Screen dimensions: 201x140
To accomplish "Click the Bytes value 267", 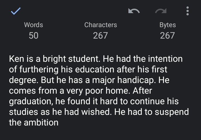I will pos(167,35).
